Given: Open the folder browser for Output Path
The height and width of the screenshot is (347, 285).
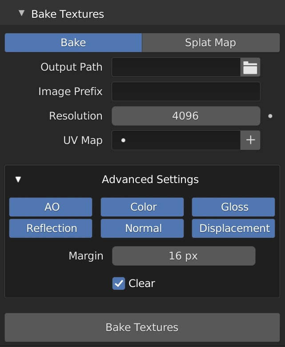Looking at the screenshot, I should point(250,68).
